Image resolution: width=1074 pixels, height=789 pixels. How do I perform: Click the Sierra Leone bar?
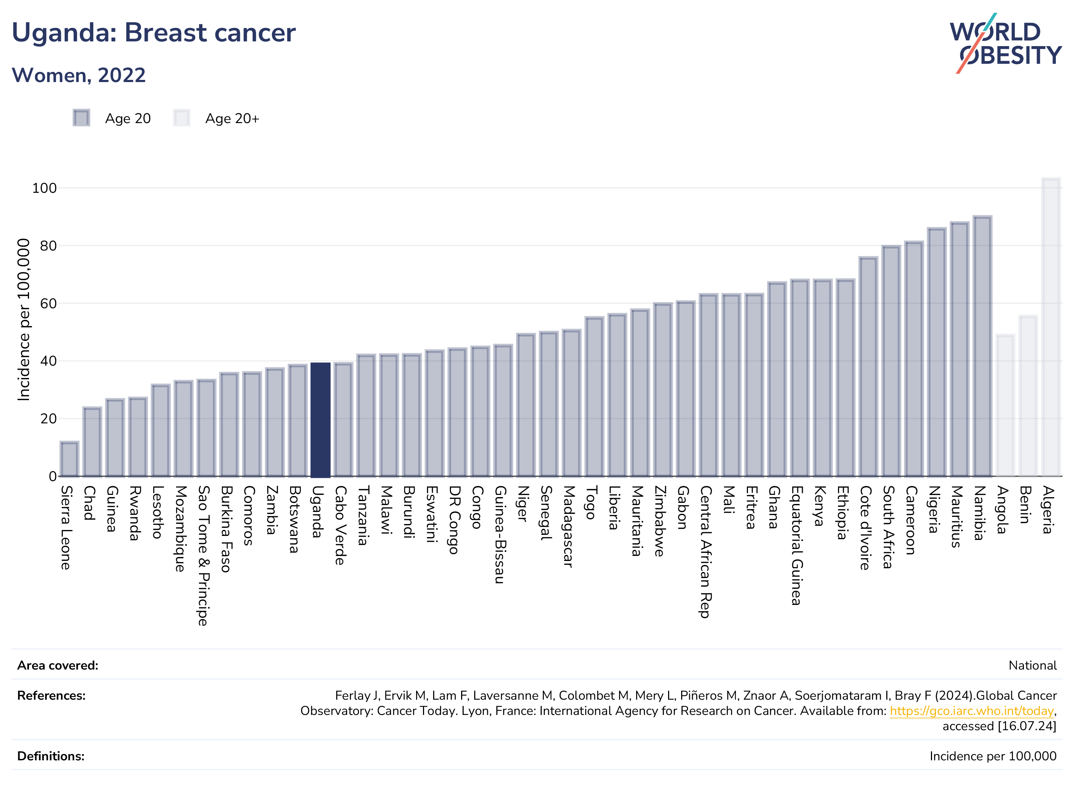click(x=69, y=459)
